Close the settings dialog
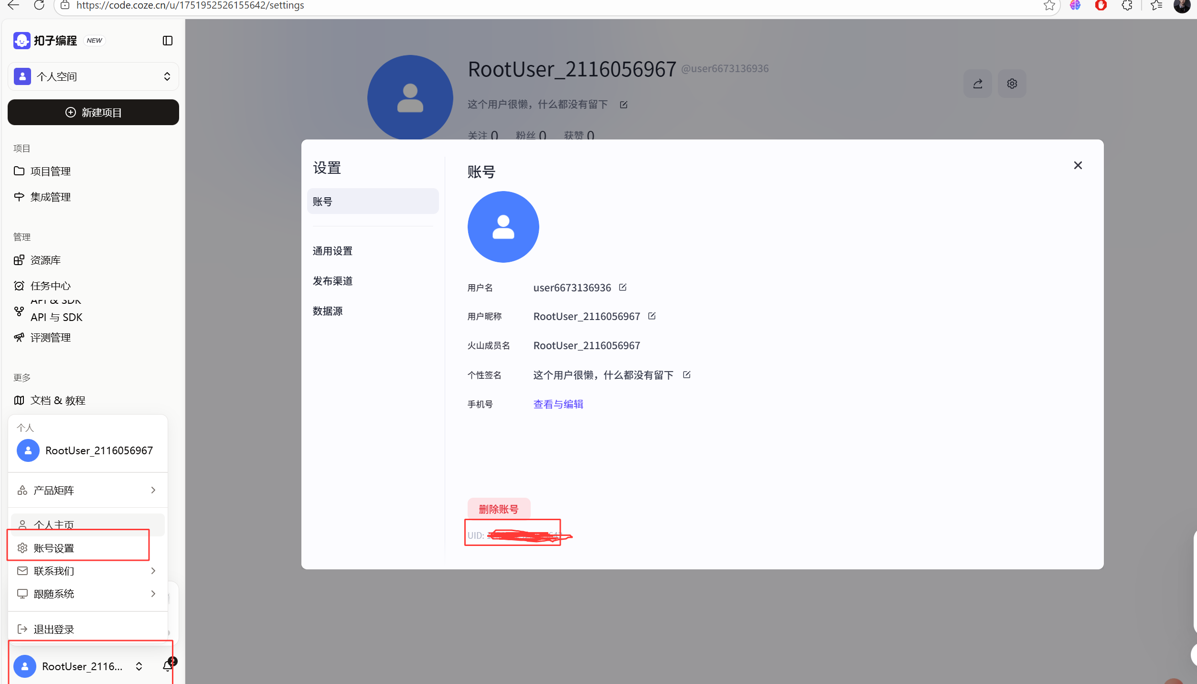This screenshot has width=1197, height=684. (x=1078, y=165)
